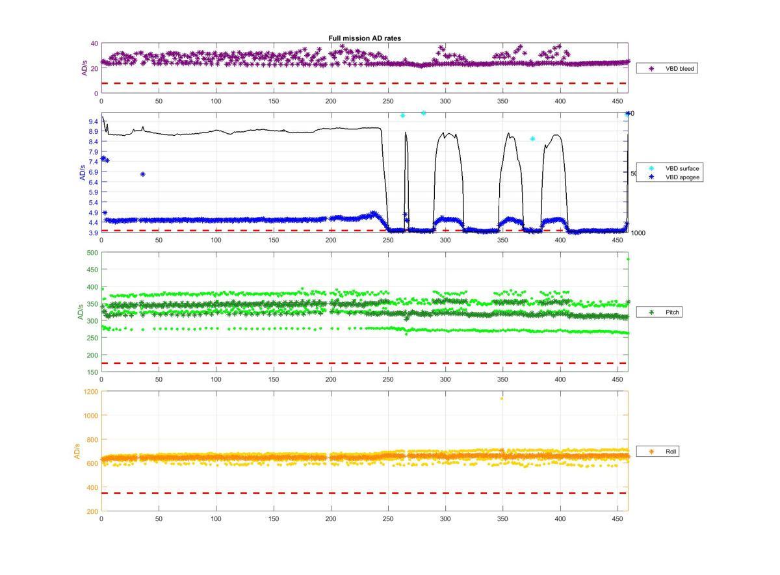
Task: Click the green AD/s axis label of pitch plot
Action: (x=81, y=312)
